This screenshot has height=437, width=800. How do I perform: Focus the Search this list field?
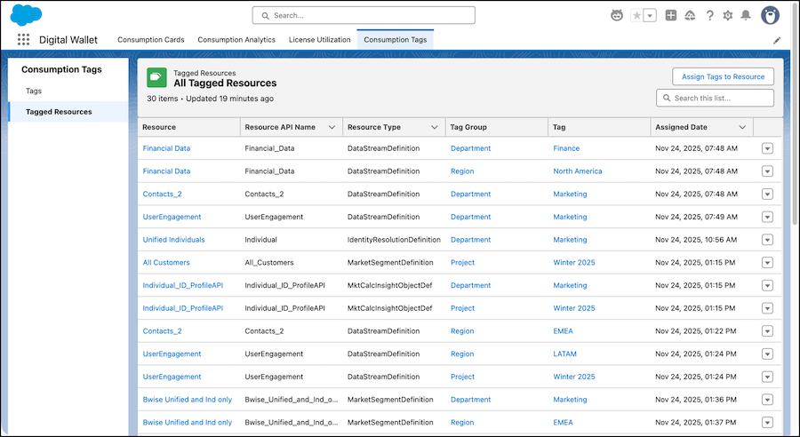click(715, 98)
